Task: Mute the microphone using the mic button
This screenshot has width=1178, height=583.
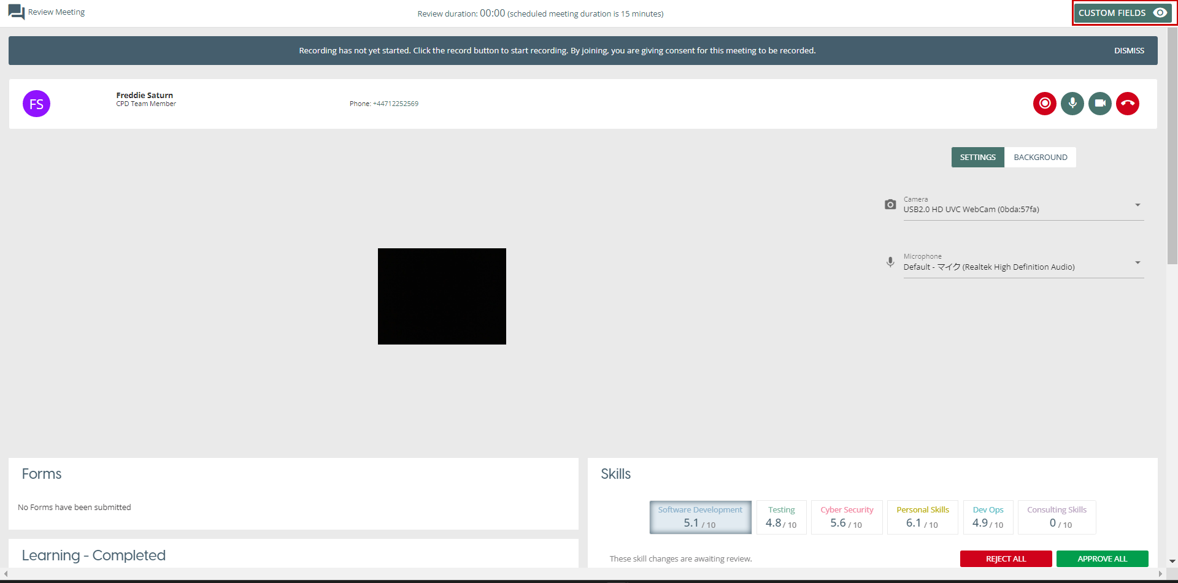Action: [1072, 104]
